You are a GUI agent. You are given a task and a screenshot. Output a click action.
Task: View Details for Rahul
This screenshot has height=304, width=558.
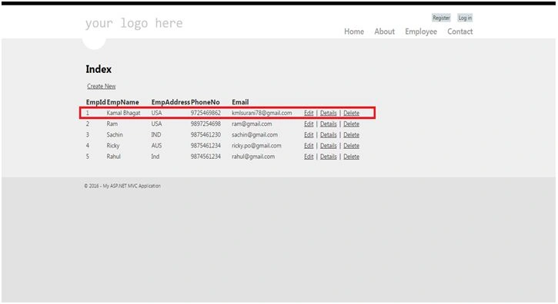[x=328, y=157]
